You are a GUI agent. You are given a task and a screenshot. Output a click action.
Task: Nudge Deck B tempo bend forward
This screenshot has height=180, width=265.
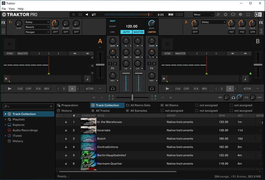(x=245, y=53)
